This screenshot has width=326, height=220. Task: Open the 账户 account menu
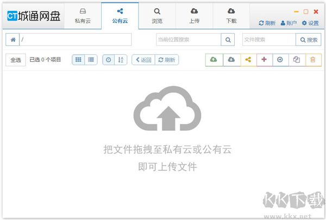[288, 23]
